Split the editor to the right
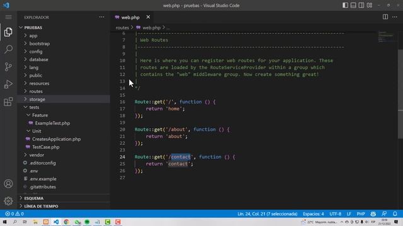The height and width of the screenshot is (226, 403). tap(385, 17)
